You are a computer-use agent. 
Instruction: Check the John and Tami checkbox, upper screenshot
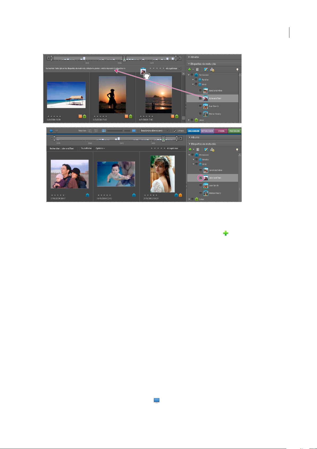point(200,98)
